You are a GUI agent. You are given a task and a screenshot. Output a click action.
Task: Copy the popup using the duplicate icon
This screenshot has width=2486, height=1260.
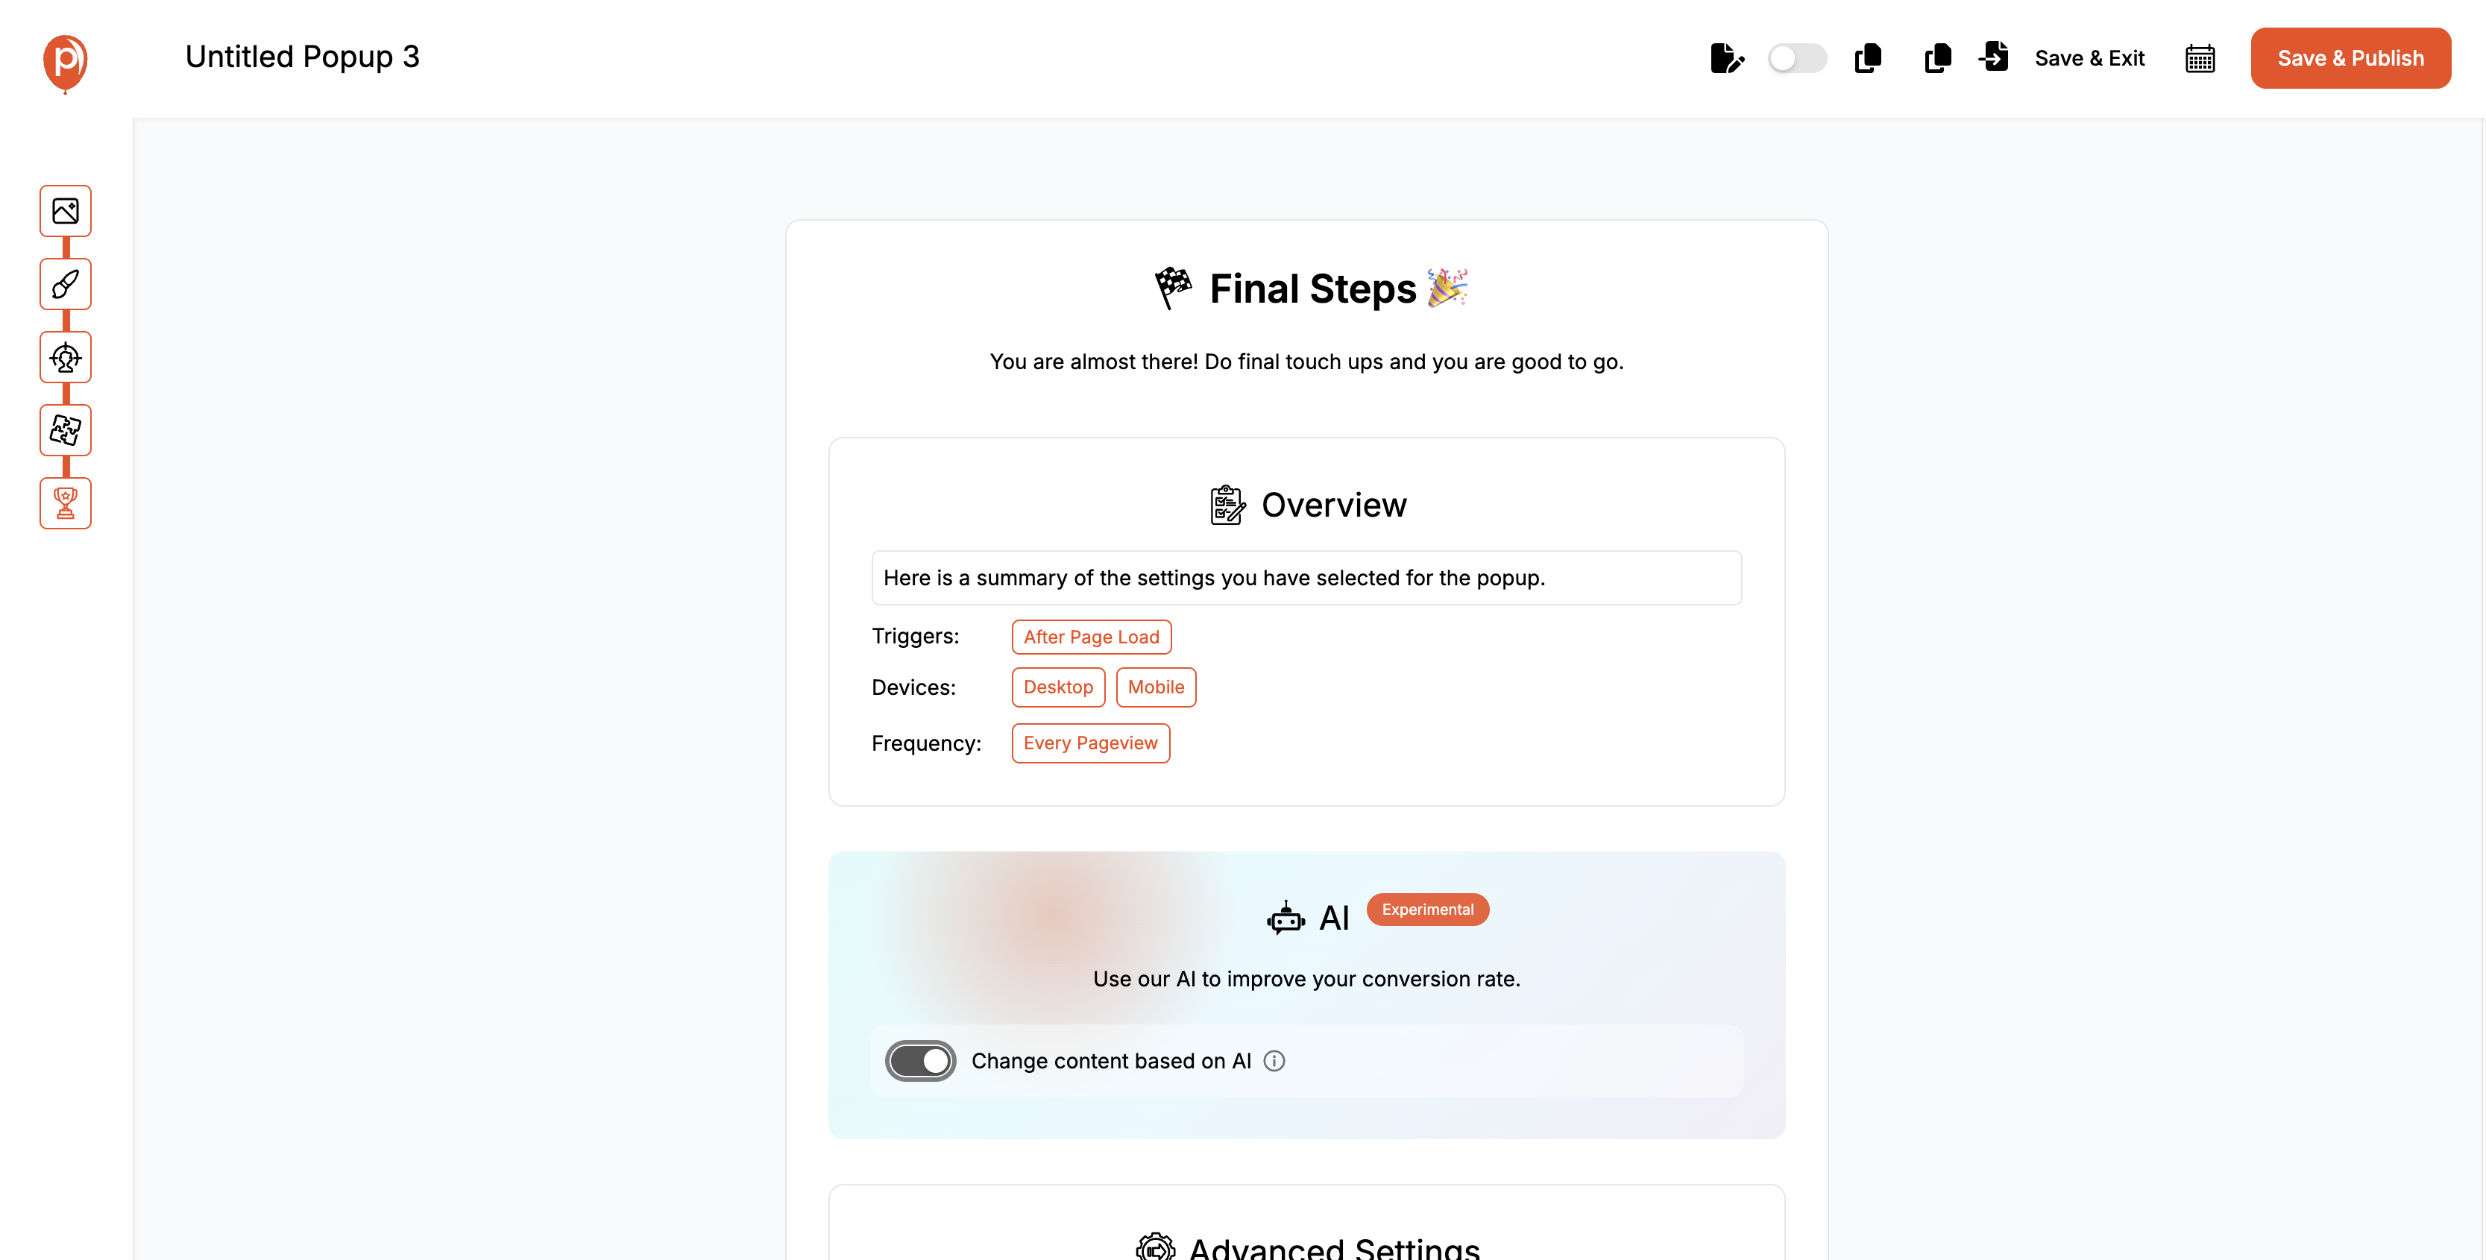pyautogui.click(x=1867, y=58)
